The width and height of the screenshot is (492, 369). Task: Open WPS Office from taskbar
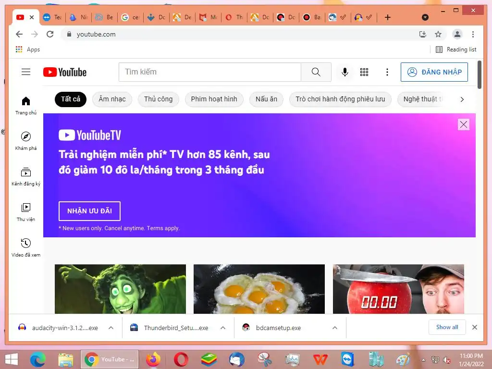coord(320,359)
